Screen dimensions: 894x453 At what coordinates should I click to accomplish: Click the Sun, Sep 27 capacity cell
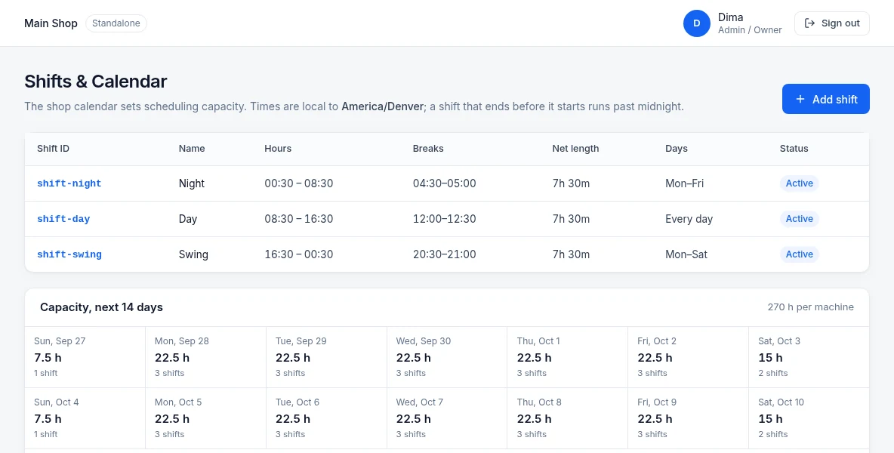85,357
